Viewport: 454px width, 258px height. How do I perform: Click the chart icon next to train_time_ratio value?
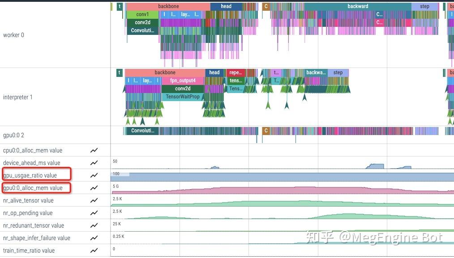(x=94, y=250)
